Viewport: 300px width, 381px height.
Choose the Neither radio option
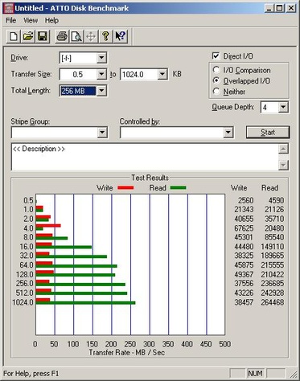pos(216,92)
